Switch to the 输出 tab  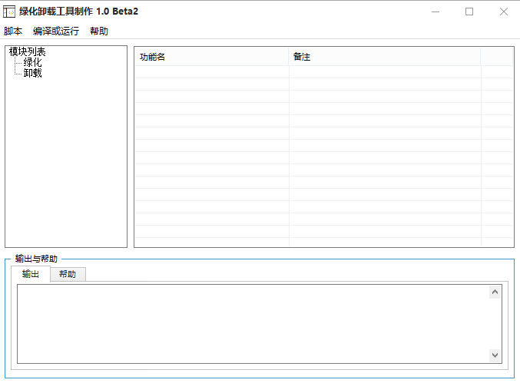click(x=31, y=274)
